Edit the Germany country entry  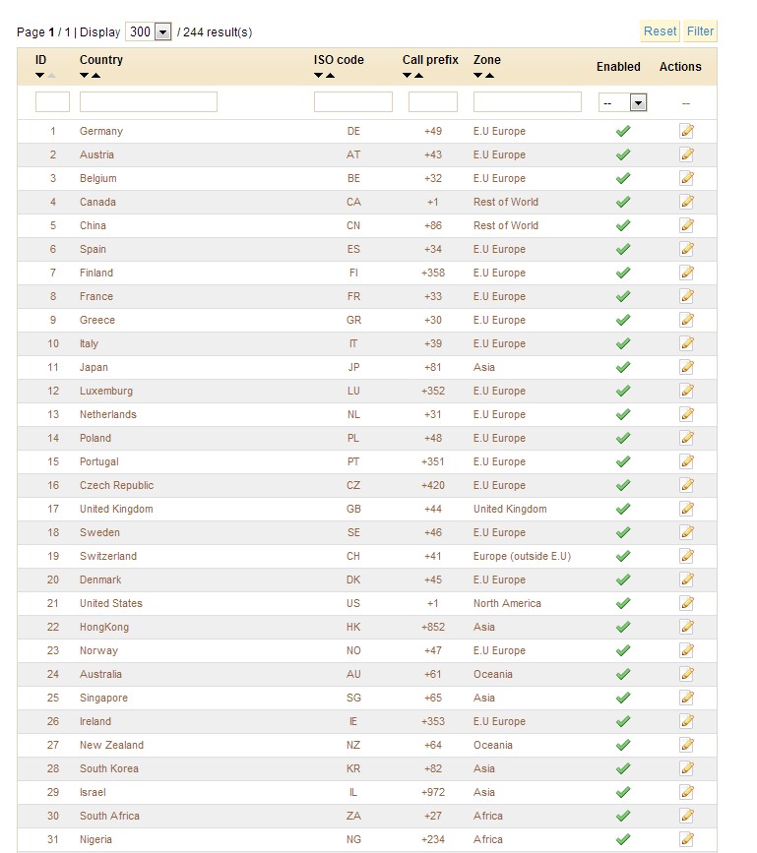pos(686,131)
